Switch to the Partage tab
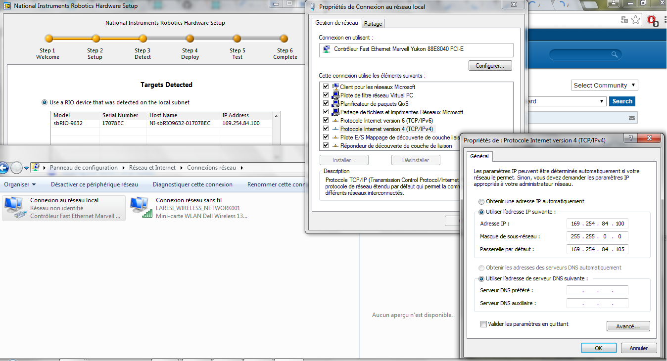 373,24
